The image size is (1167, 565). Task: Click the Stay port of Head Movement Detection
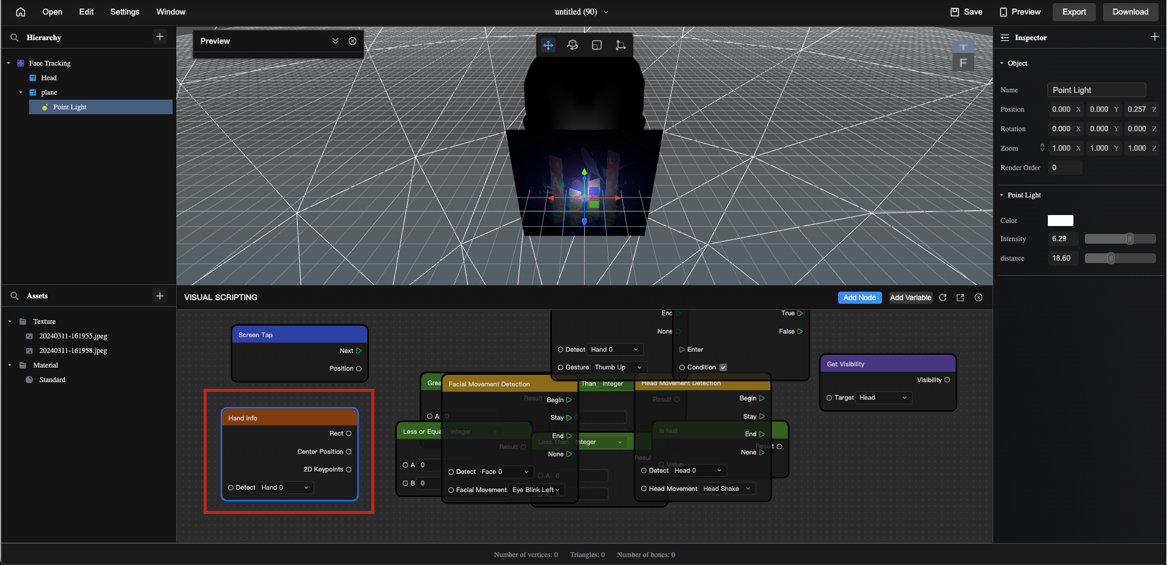762,416
